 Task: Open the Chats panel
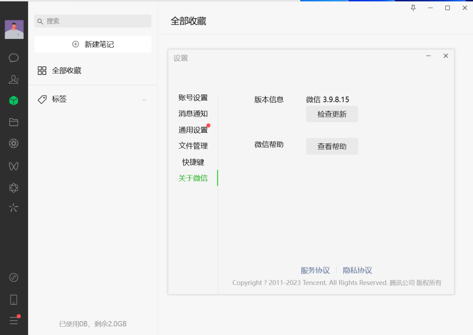pos(13,57)
